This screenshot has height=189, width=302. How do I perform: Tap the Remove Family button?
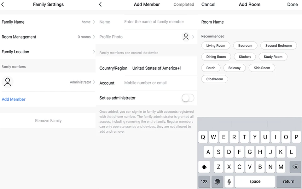tap(48, 120)
